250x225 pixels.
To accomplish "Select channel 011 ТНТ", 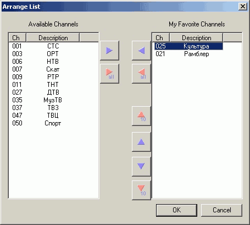I will (45, 85).
